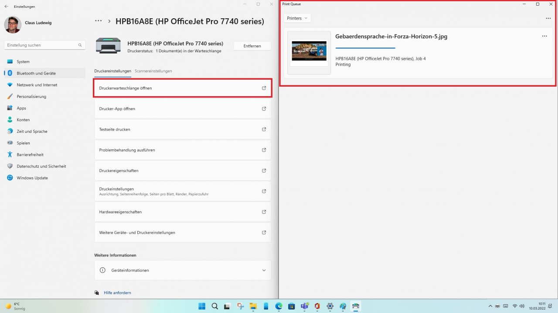558x313 pixels.
Task: Click the 'Printing' status text in Print Queue
Action: coord(343,64)
